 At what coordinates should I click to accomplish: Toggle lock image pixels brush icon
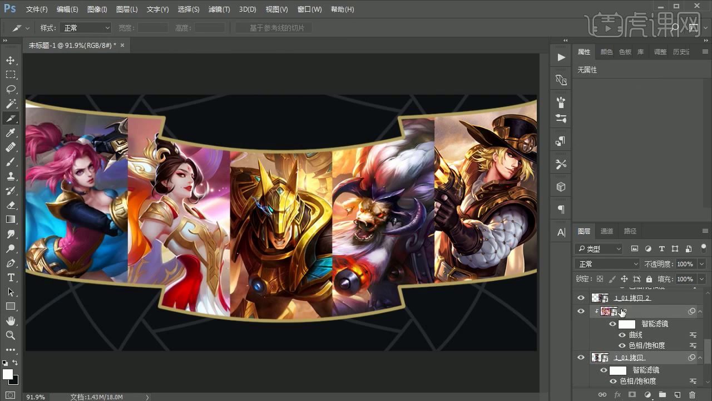click(612, 279)
